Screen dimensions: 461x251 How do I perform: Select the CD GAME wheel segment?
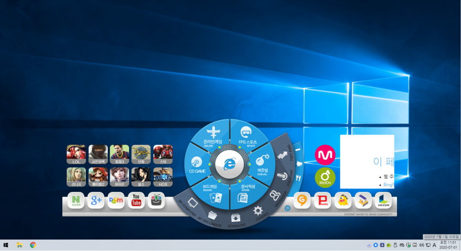197,165
